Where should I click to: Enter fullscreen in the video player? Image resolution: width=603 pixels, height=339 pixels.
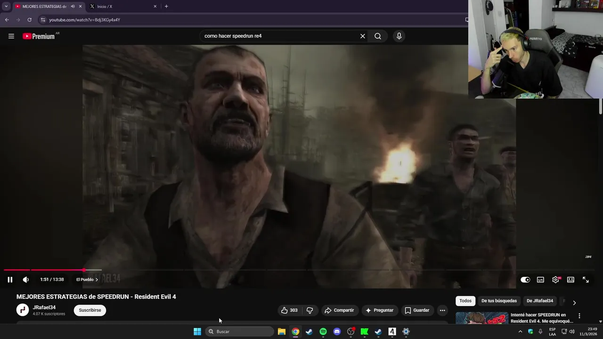point(586,280)
